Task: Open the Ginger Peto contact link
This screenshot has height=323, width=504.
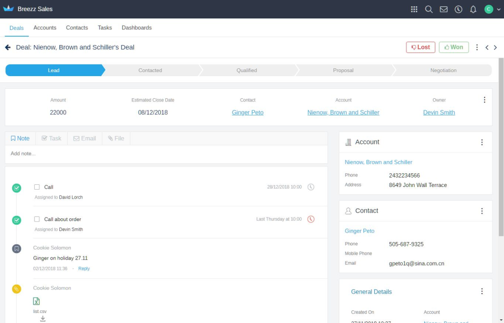Action: 247,112
